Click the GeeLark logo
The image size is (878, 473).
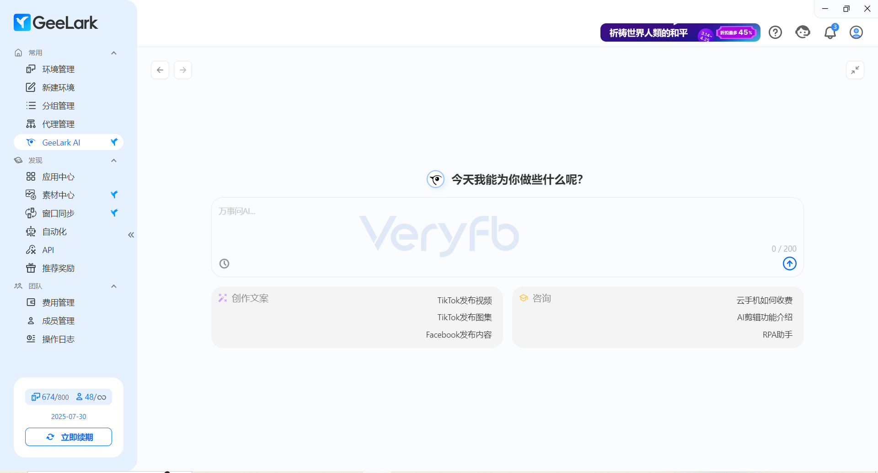point(56,22)
